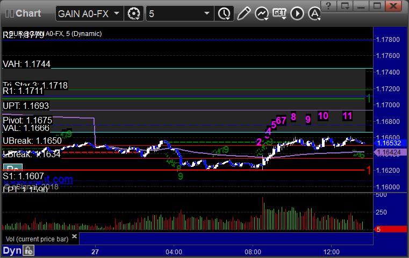Click the R1: 1.1711 label

(x=23, y=91)
